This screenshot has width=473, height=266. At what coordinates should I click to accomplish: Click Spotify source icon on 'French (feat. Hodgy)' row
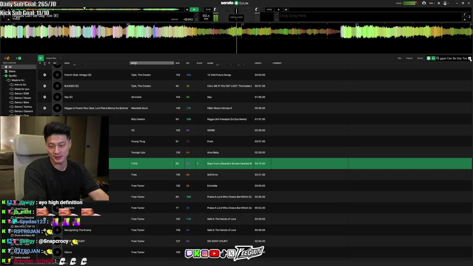pyautogui.click(x=45, y=75)
